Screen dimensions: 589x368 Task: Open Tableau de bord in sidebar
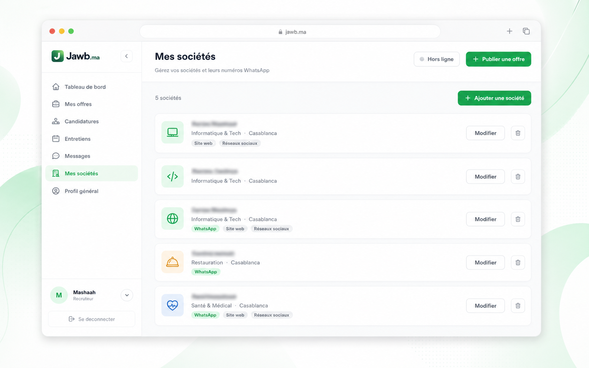(x=91, y=87)
